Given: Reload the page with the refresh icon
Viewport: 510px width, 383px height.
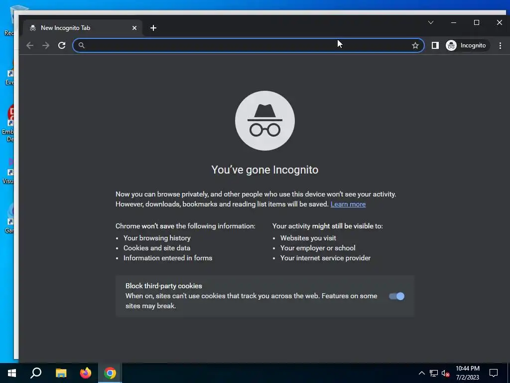Looking at the screenshot, I should pyautogui.click(x=62, y=45).
